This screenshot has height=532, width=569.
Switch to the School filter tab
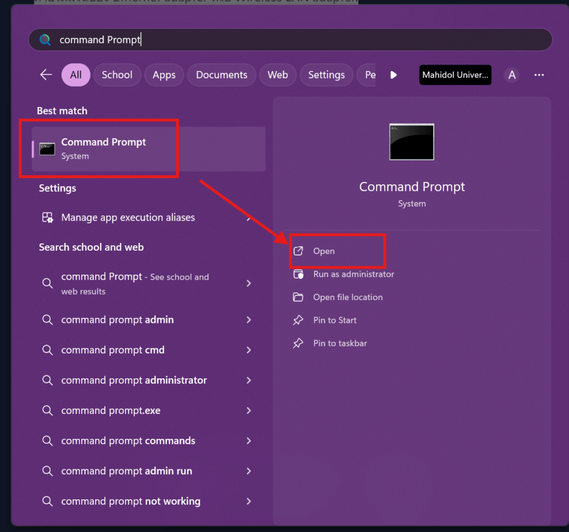(x=117, y=75)
